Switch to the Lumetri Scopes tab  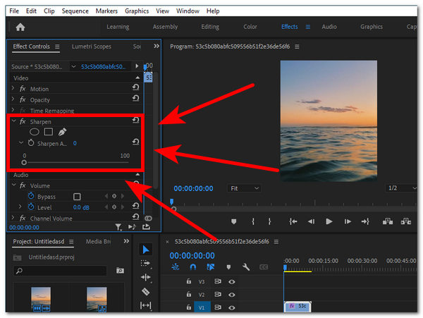[x=91, y=47]
